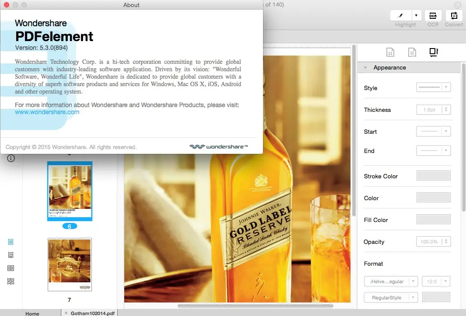Click the Format label in Appearance
This screenshot has width=466, height=316.
coord(373,264)
